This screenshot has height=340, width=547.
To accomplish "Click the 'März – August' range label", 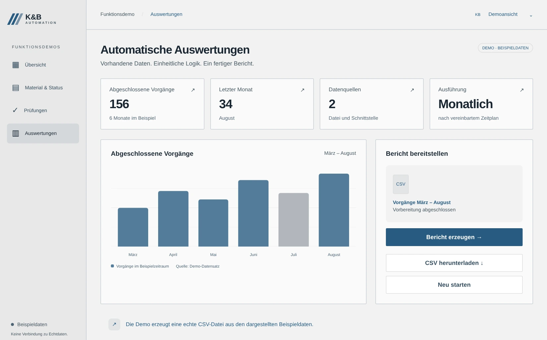I will (x=340, y=153).
